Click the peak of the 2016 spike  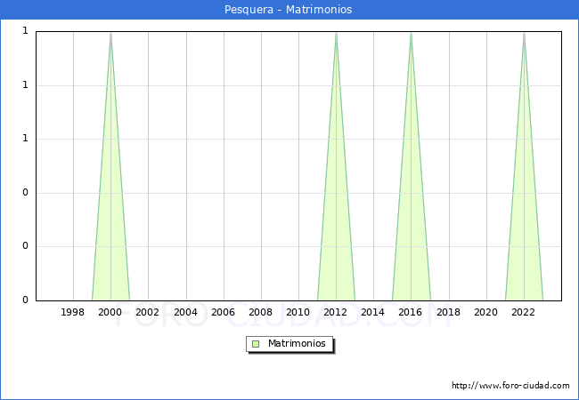[x=411, y=33]
